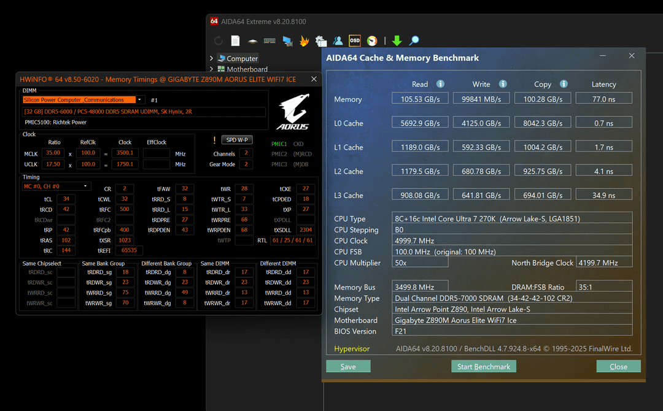Open the Silicon Power DIMM dropdown

pos(139,100)
